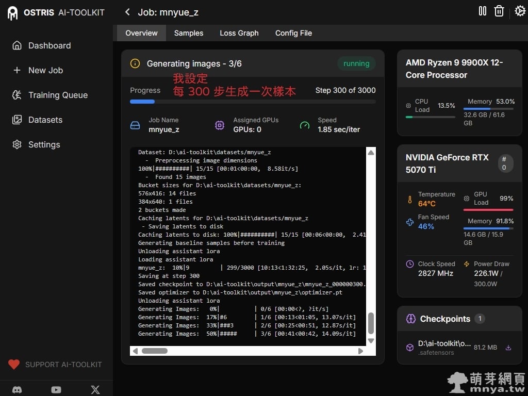The width and height of the screenshot is (528, 396).
Task: View the Config File tab
Action: pyautogui.click(x=293, y=33)
